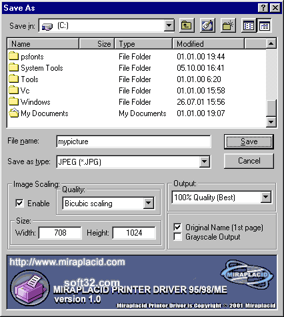Select the My Documents folder icon
The height and width of the screenshot is (317, 284).
tap(14, 113)
